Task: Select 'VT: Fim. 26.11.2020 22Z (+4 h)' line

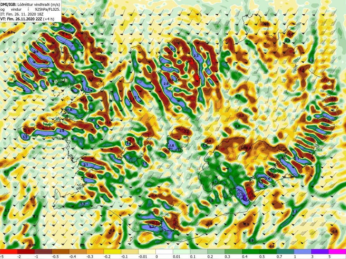Action: point(27,19)
